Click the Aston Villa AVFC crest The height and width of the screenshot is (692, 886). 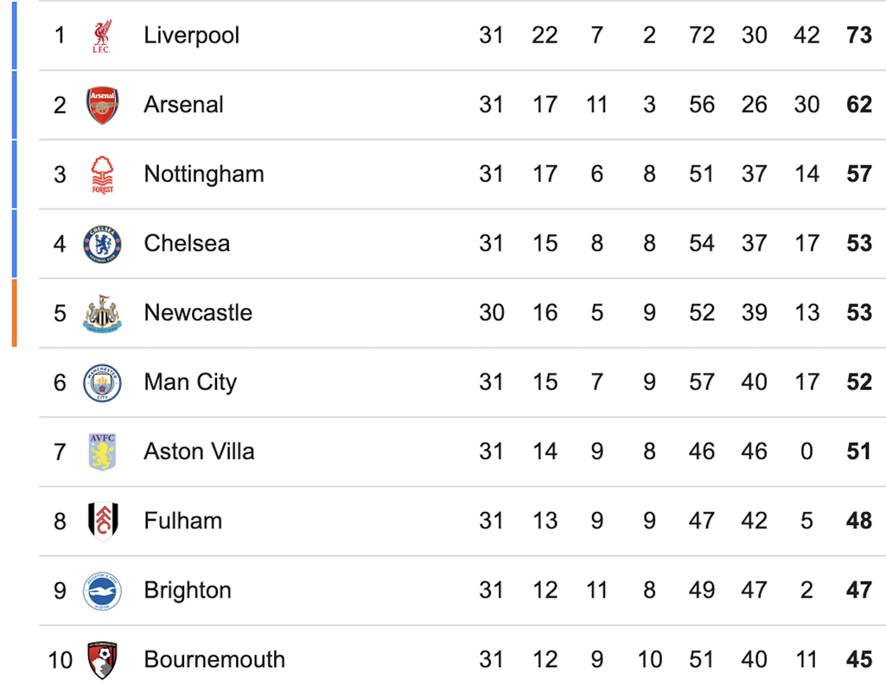(x=102, y=452)
